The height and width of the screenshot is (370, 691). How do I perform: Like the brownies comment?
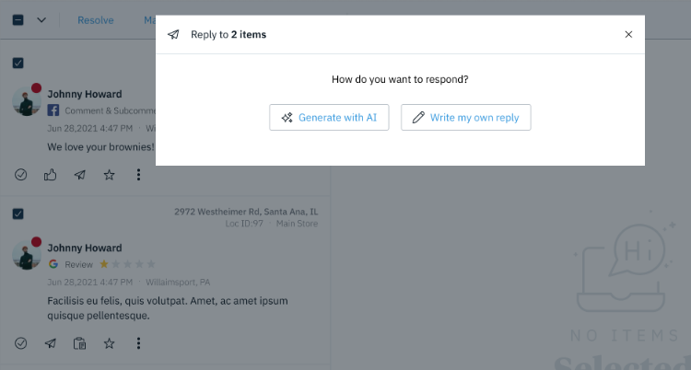[51, 175]
